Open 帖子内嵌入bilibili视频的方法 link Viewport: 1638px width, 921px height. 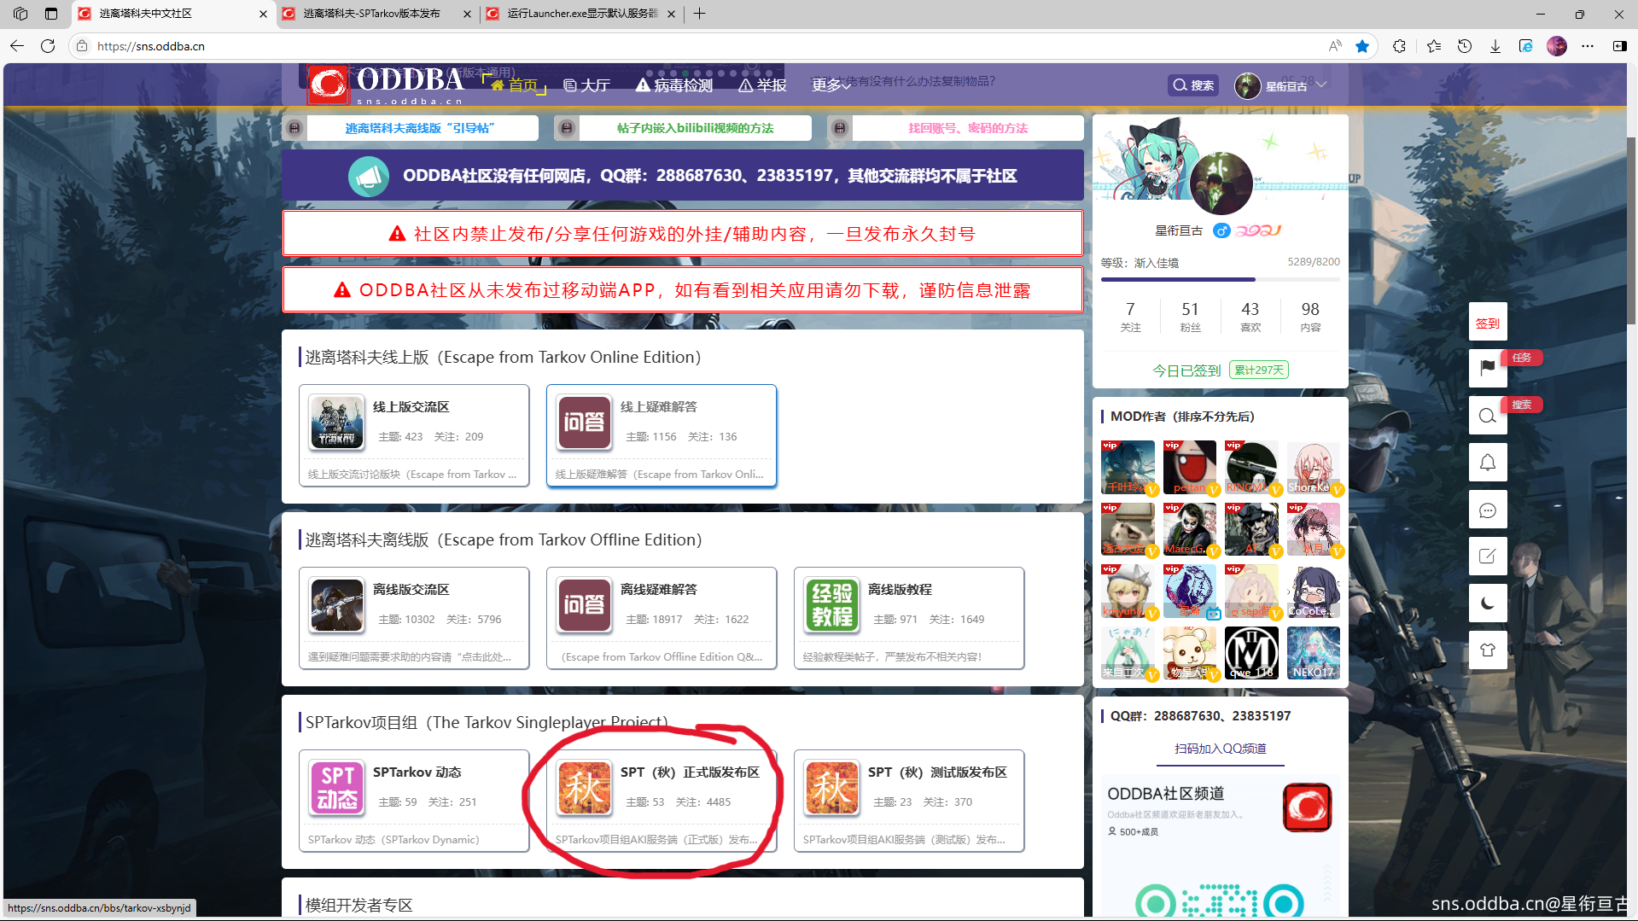click(695, 128)
